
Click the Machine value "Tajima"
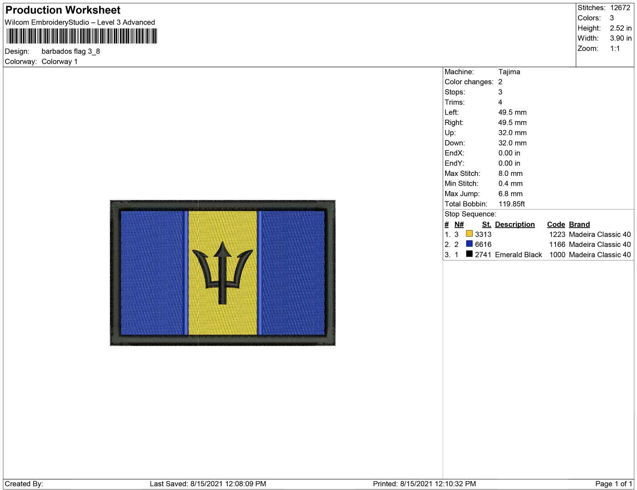click(509, 72)
